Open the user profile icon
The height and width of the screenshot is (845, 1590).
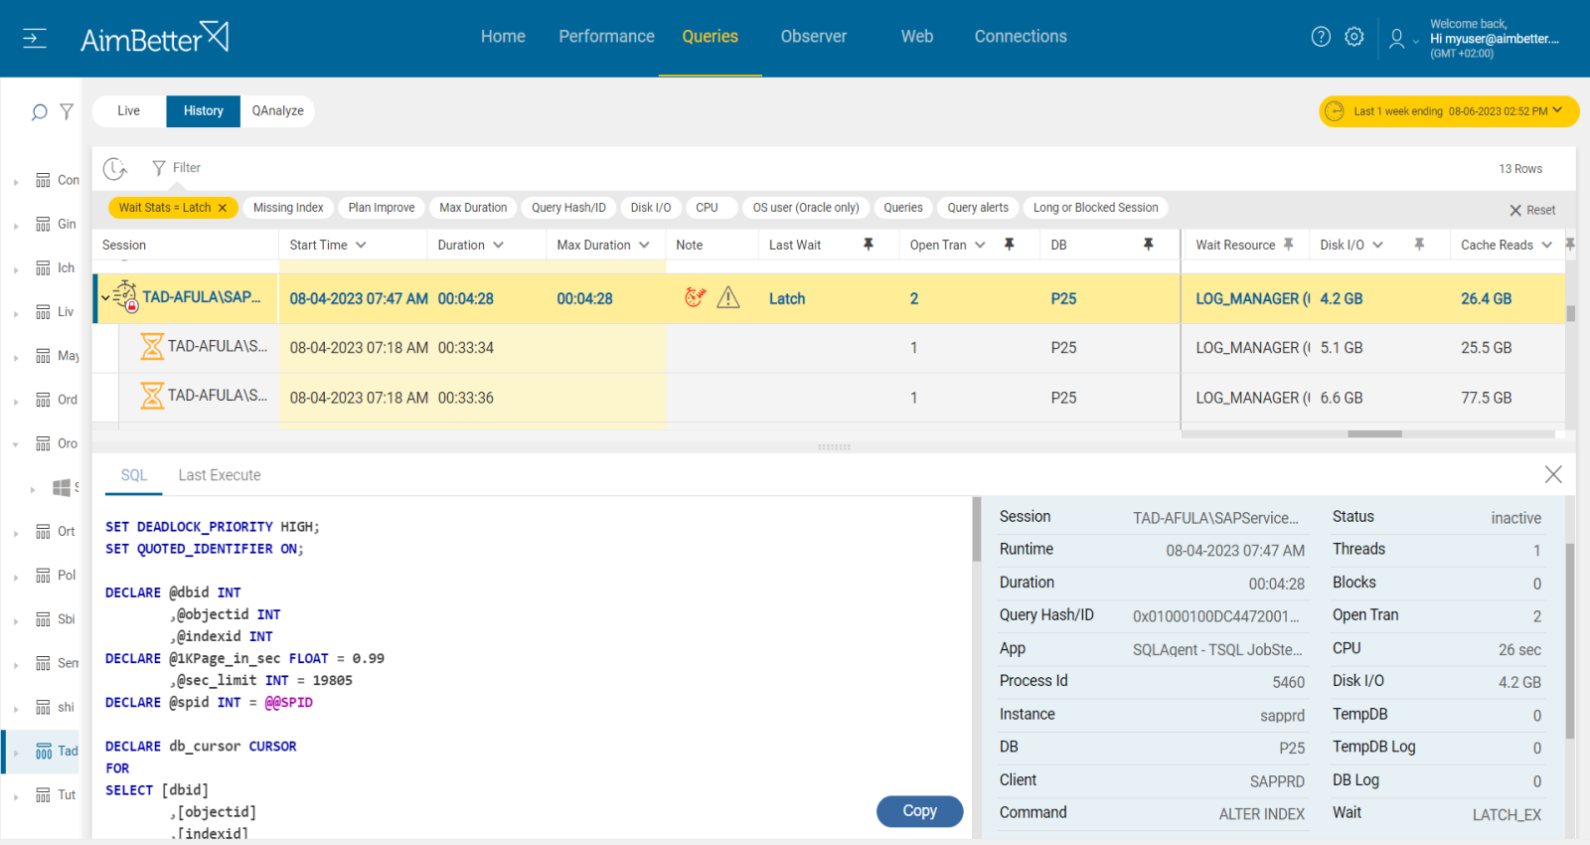[1396, 39]
